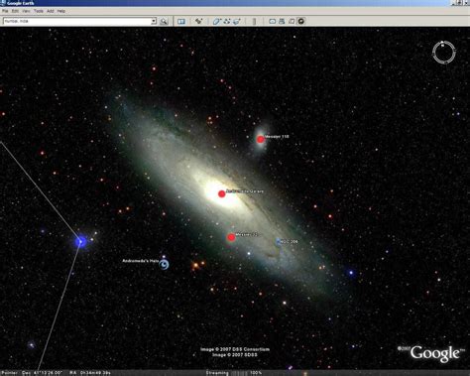Open the Help menu
The image size is (470, 376).
pos(61,11)
